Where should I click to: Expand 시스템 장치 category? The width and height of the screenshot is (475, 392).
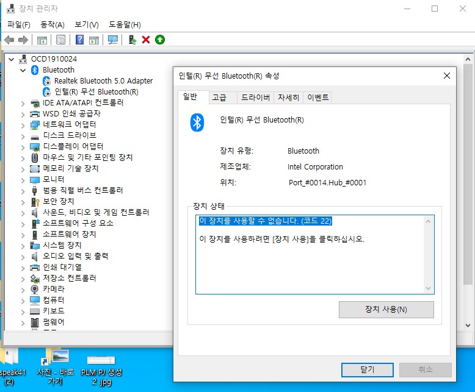[23, 246]
